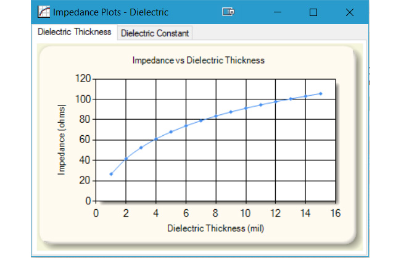Click the '120' label on impedance axis
The image size is (401, 258).
click(x=83, y=78)
